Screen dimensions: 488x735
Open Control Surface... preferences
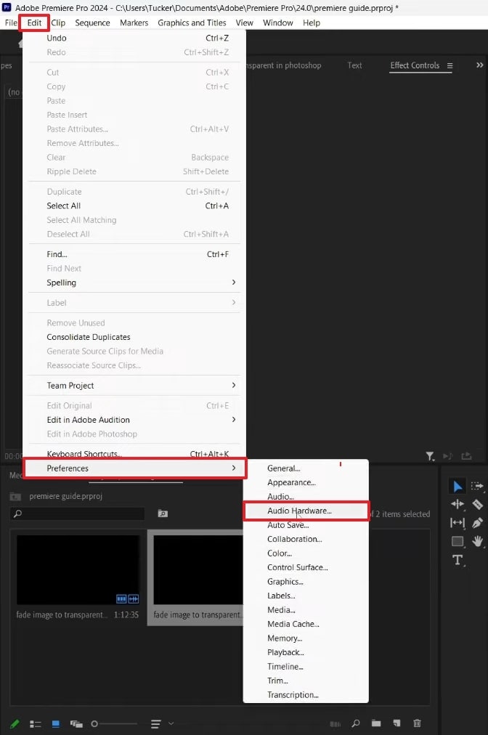[x=306, y=567]
